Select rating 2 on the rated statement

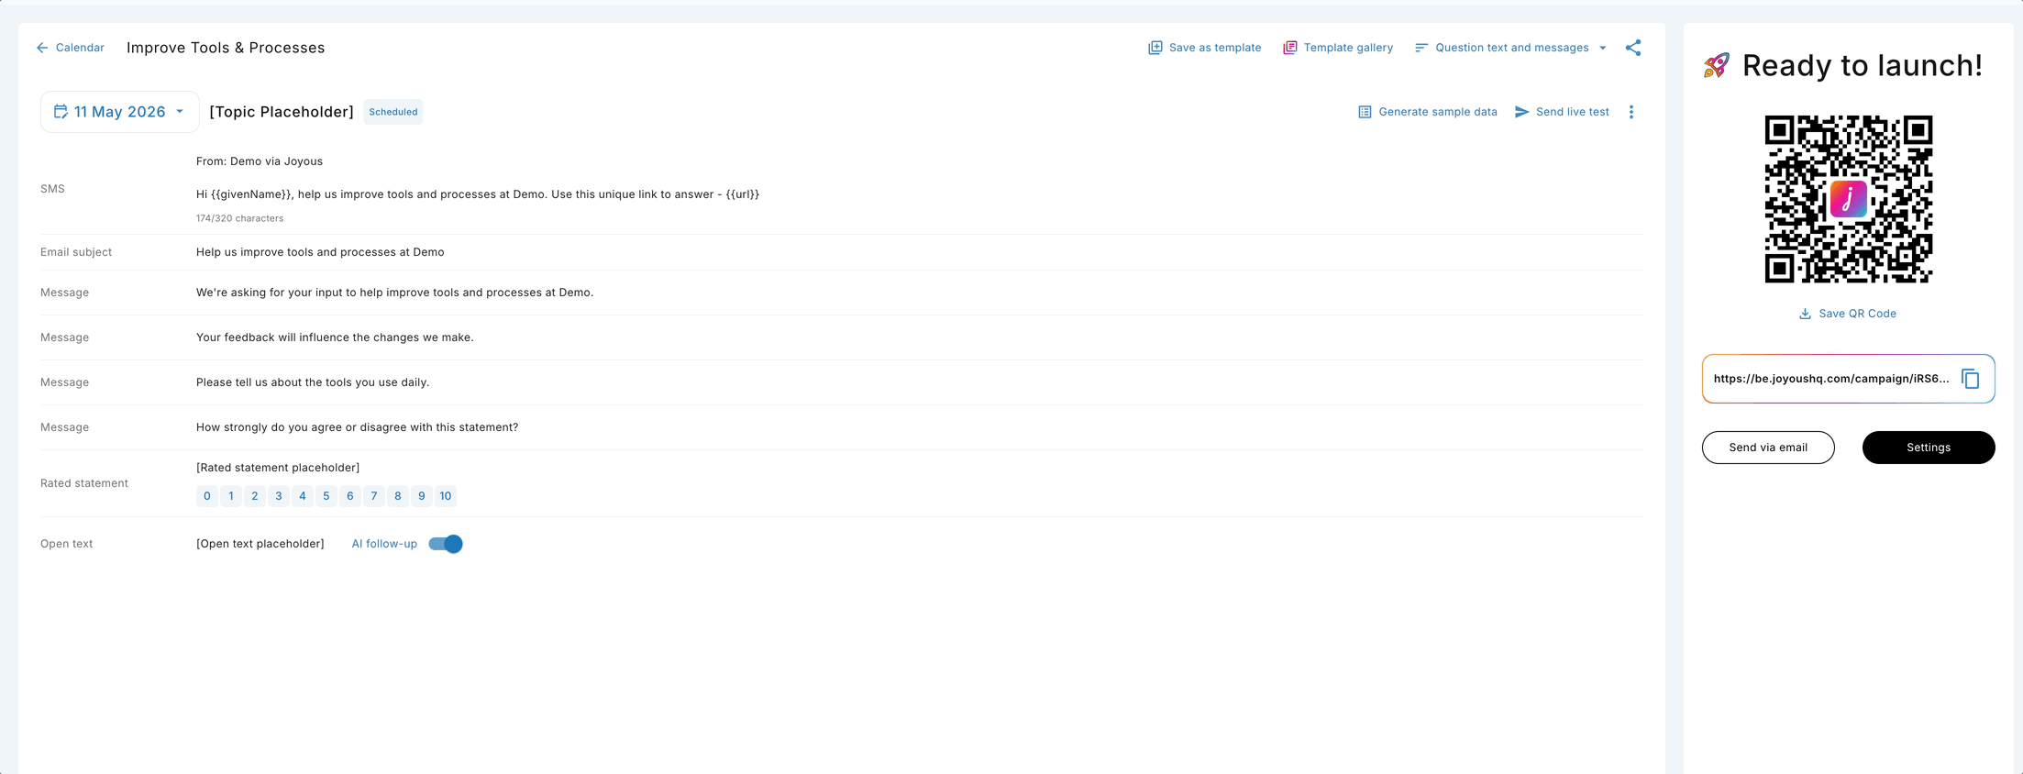pos(255,496)
